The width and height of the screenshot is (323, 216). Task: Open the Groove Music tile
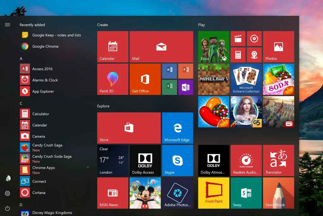pos(255,38)
